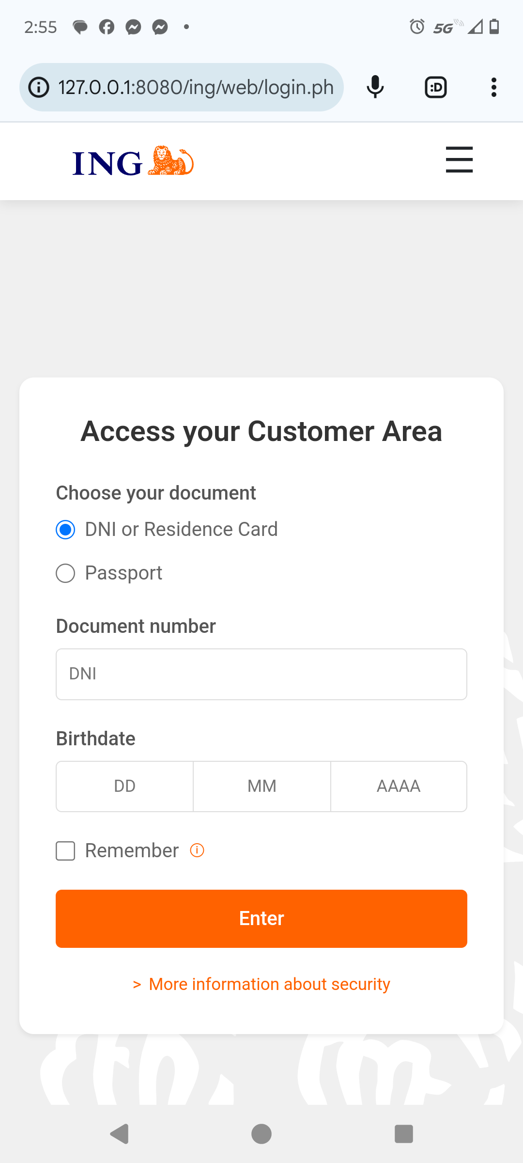Enable the Remember checkbox

pos(65,851)
